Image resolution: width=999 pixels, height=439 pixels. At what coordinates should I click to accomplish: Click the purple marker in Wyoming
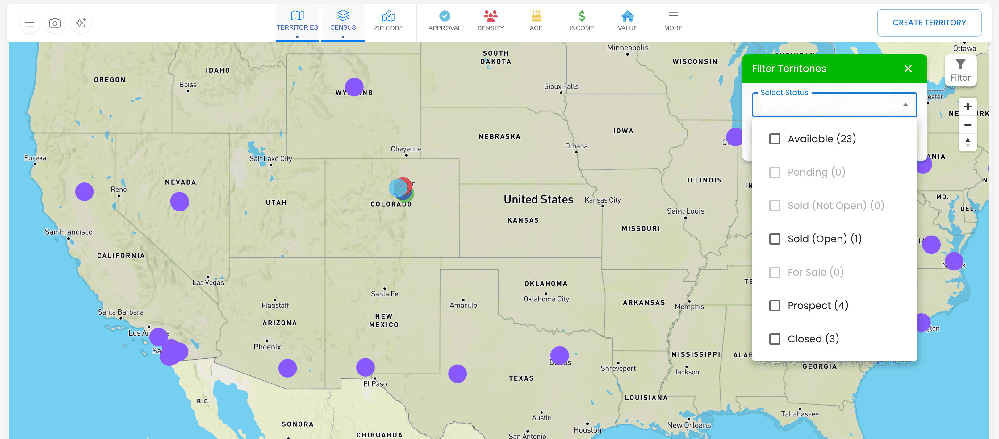point(354,87)
